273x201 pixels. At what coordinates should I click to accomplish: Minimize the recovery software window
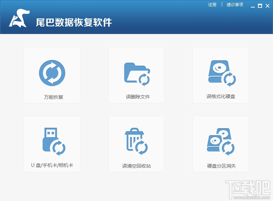click(x=253, y=6)
